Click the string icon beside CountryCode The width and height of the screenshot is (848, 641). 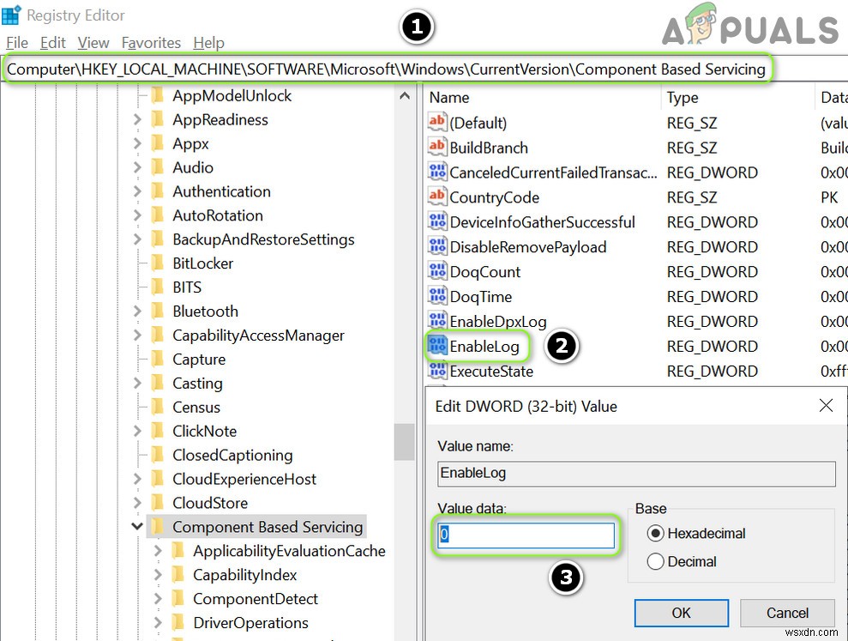tap(437, 197)
